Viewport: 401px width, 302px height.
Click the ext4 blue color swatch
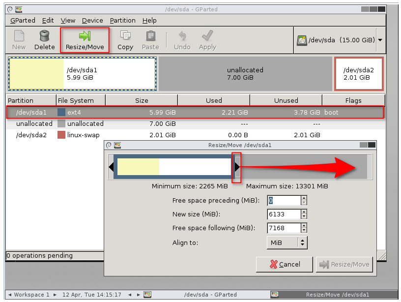click(61, 112)
